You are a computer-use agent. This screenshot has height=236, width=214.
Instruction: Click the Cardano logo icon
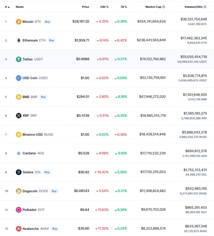click(x=19, y=153)
